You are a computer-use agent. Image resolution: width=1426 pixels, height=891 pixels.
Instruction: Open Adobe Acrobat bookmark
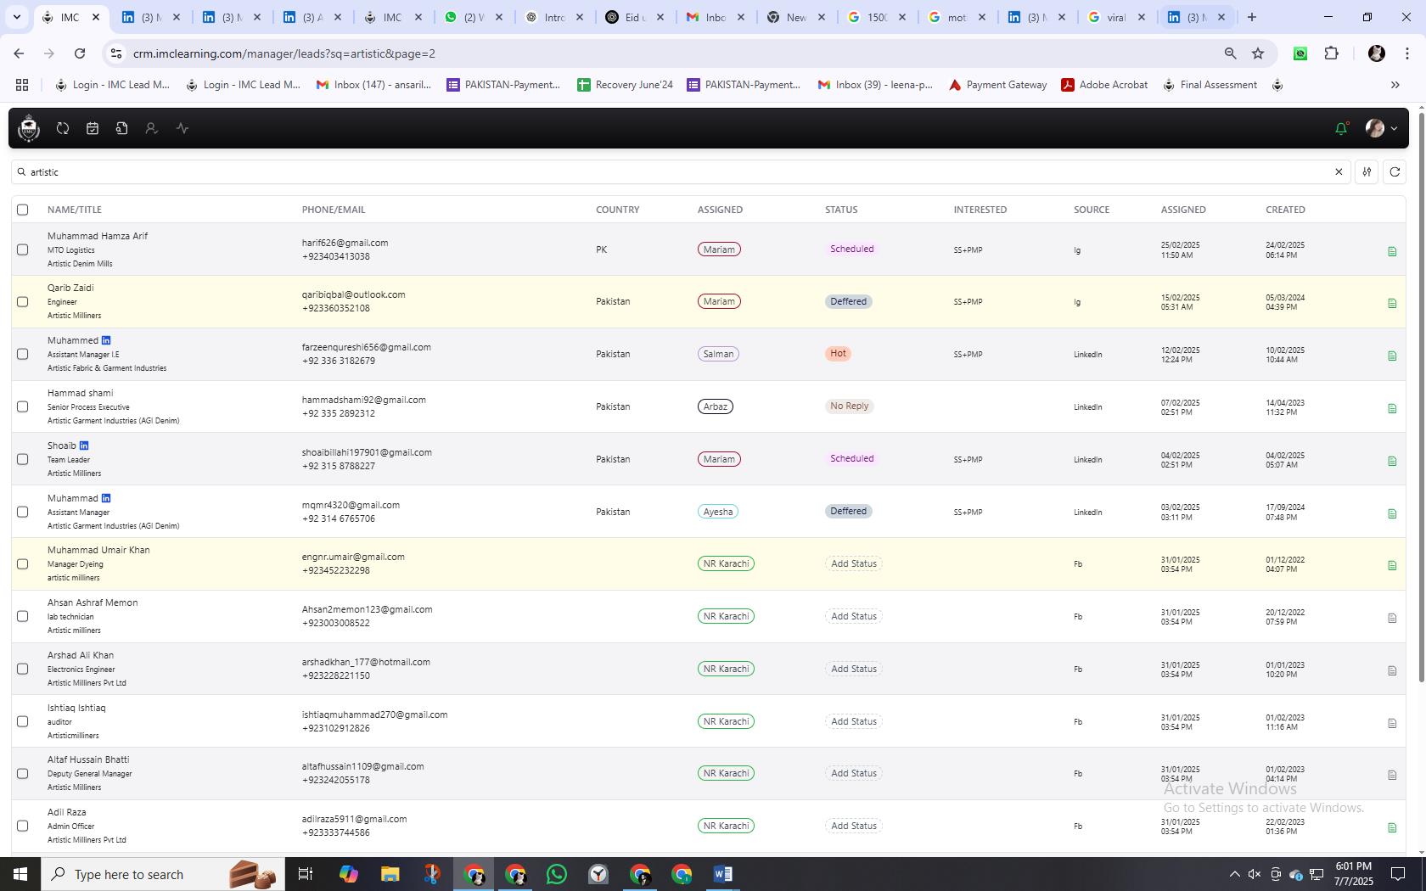click(1104, 85)
